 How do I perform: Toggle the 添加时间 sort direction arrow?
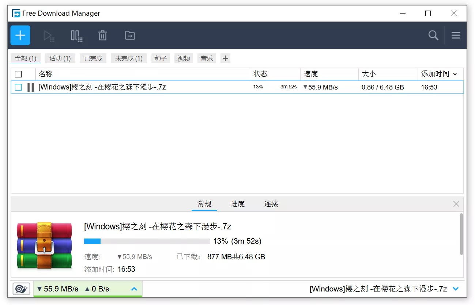[455, 74]
